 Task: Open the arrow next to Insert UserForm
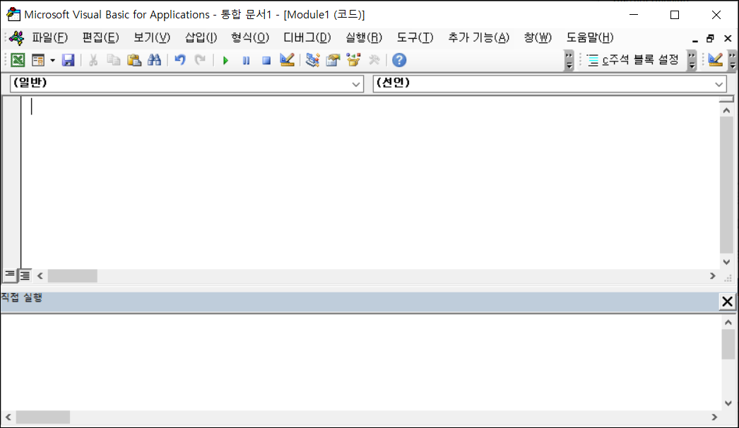tap(52, 60)
